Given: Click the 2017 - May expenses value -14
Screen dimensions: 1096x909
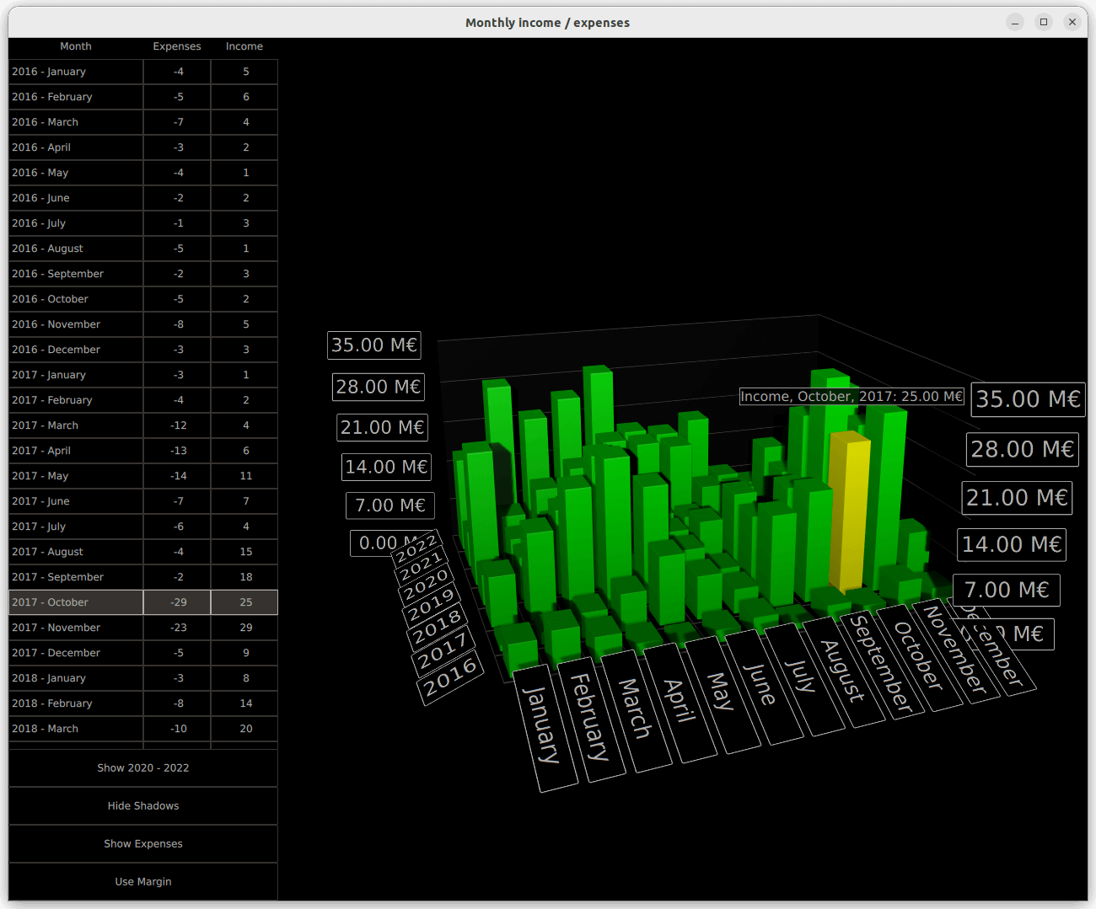Looking at the screenshot, I should point(178,476).
